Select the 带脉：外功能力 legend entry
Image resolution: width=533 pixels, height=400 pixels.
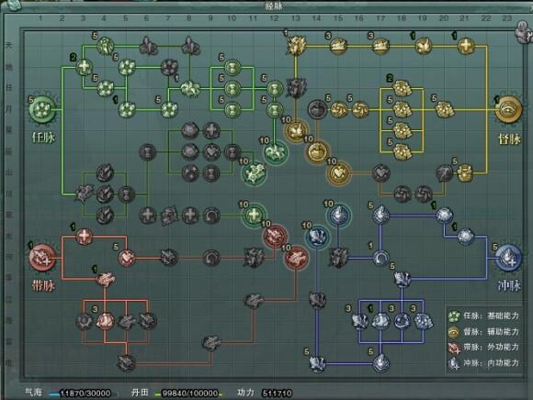(483, 347)
